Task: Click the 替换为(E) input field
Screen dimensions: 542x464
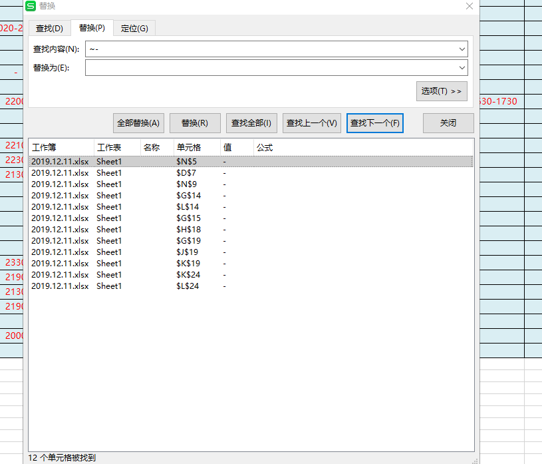Action: click(x=277, y=68)
